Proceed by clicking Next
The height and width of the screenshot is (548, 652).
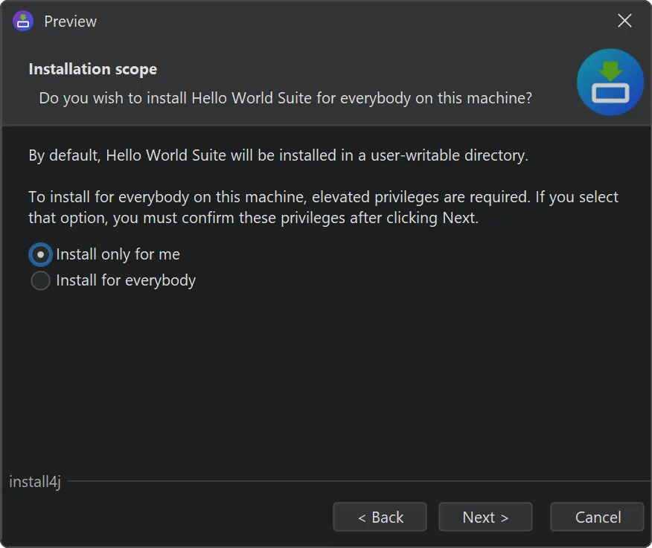coord(485,517)
